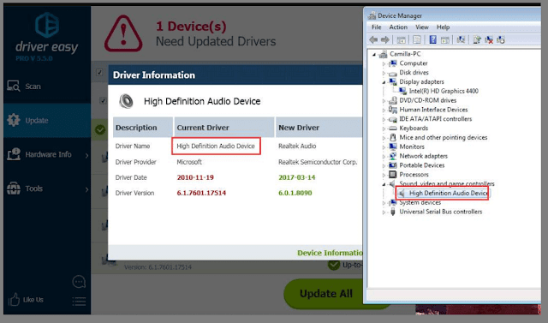Select Intel(R) HD Graphics 4400 tree item
This screenshot has height=323, width=548.
tap(444, 91)
